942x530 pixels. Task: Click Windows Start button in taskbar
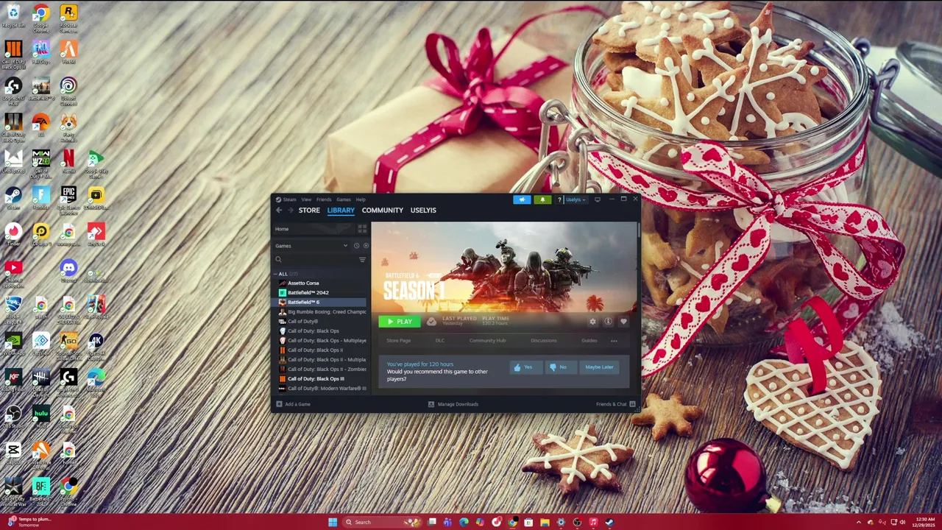[x=333, y=522]
